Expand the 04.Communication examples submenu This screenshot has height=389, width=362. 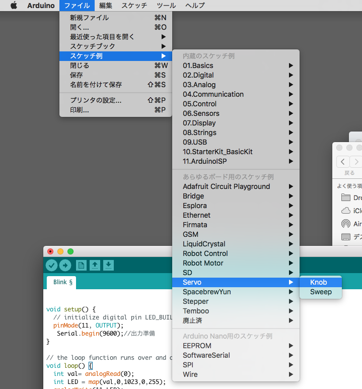[x=236, y=94]
